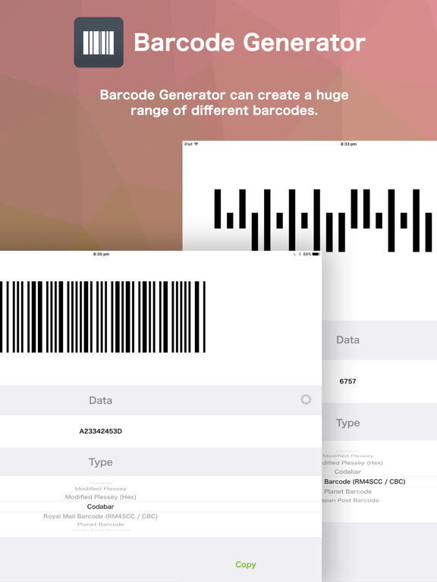
Task: Click the Type header in back window
Action: click(347, 423)
